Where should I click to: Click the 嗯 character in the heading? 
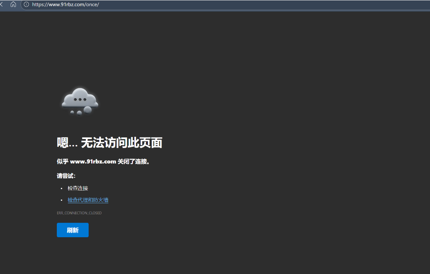62,143
